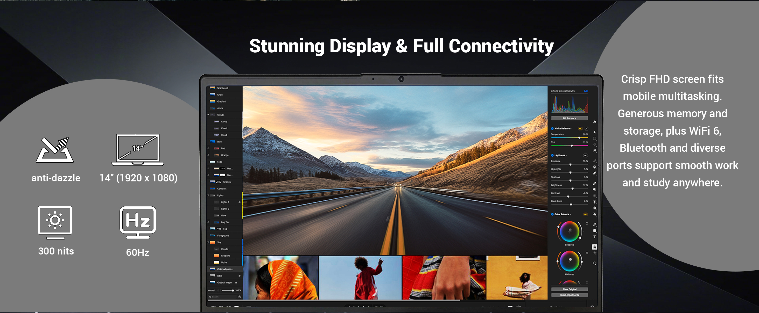Screen dimensions: 759x313
Task: Open the White Balance options dropdown
Action: point(571,129)
